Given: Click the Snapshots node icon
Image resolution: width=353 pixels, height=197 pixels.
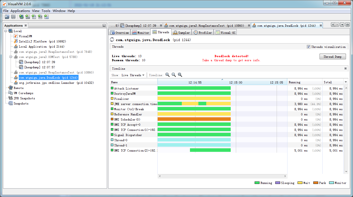Looking at the screenshot, I should pyautogui.click(x=11, y=103).
